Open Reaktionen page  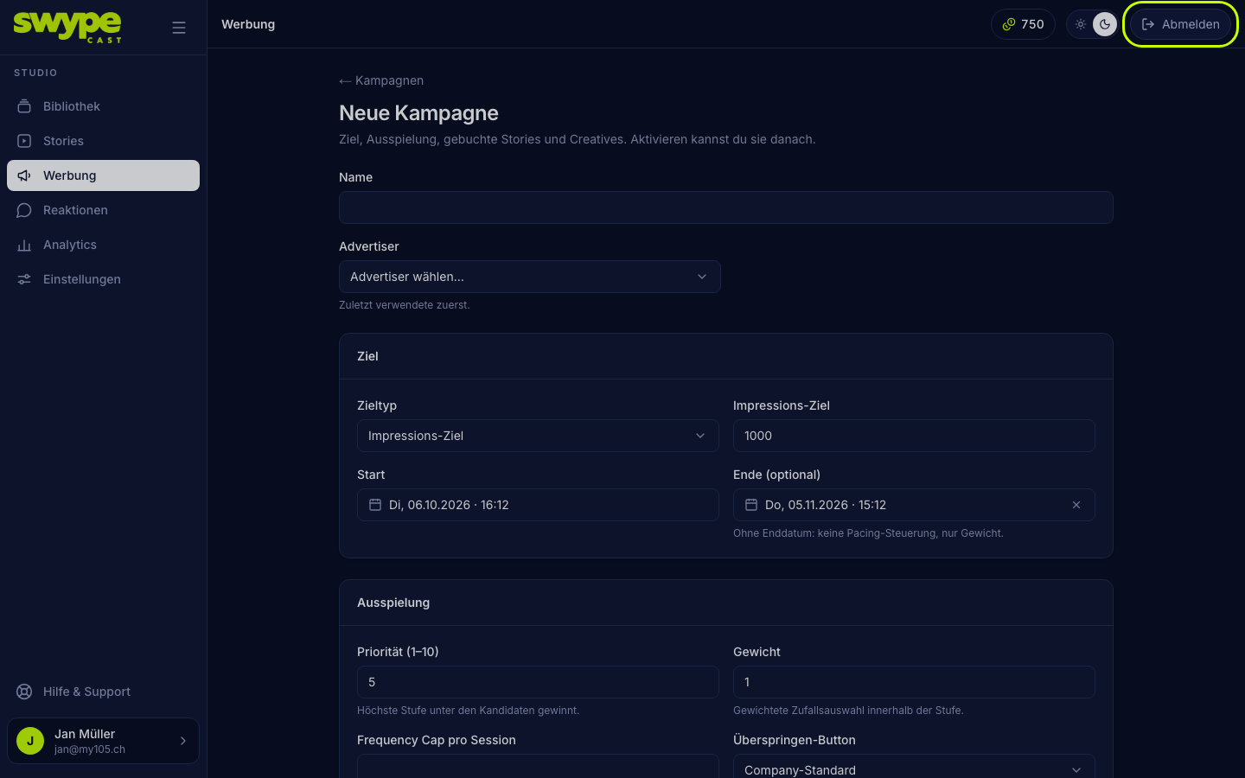pos(103,210)
